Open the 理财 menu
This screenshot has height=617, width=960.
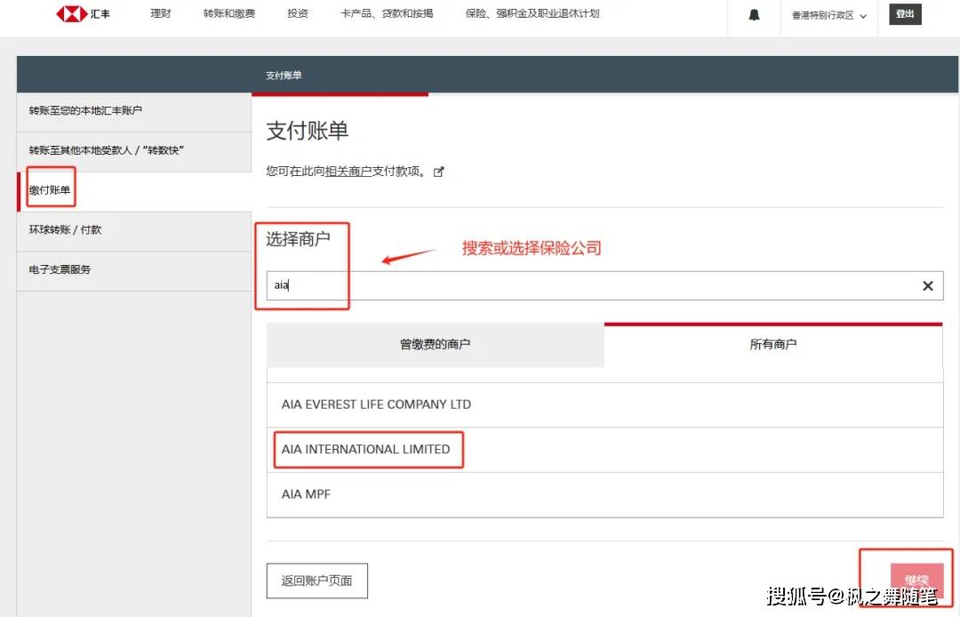161,13
